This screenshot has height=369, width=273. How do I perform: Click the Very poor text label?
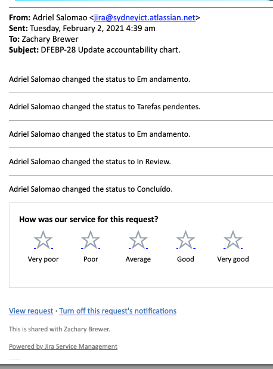click(44, 259)
